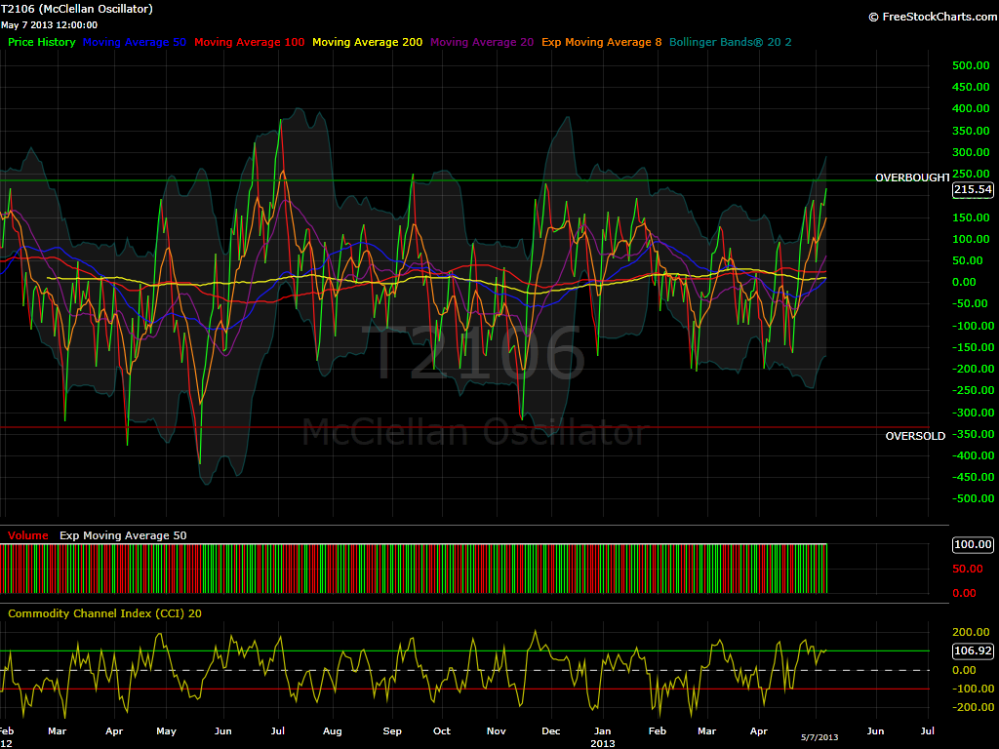The width and height of the screenshot is (999, 749).
Task: Click the OVERSOLD line label
Action: 915,436
